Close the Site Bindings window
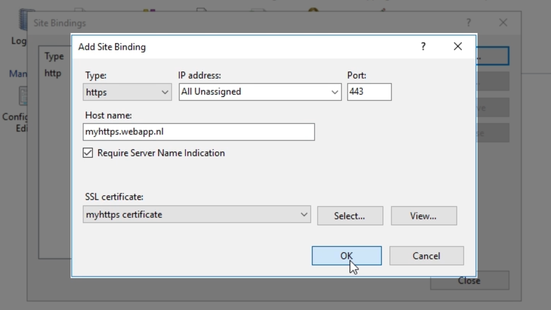The width and height of the screenshot is (551, 310). [x=503, y=23]
